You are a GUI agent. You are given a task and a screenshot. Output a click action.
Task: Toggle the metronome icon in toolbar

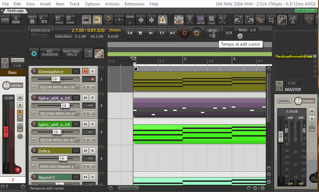[163, 19]
